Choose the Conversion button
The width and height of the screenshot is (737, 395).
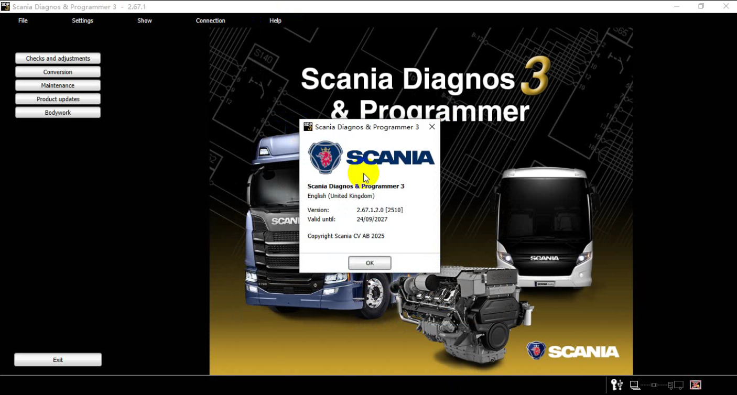point(58,72)
